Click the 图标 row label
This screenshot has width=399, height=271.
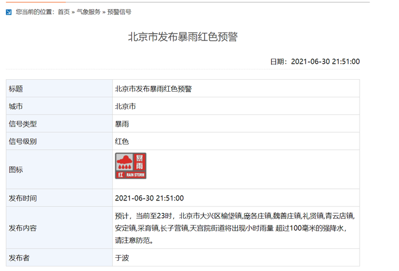(x=16, y=170)
